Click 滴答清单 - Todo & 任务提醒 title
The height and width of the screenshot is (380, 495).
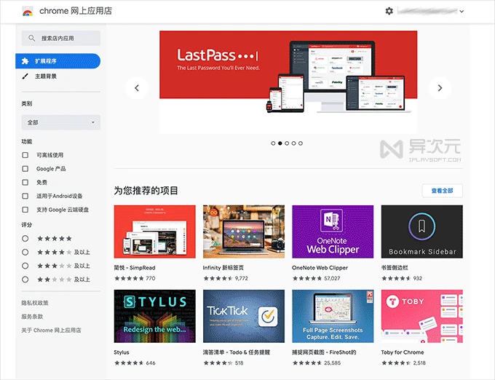point(237,352)
